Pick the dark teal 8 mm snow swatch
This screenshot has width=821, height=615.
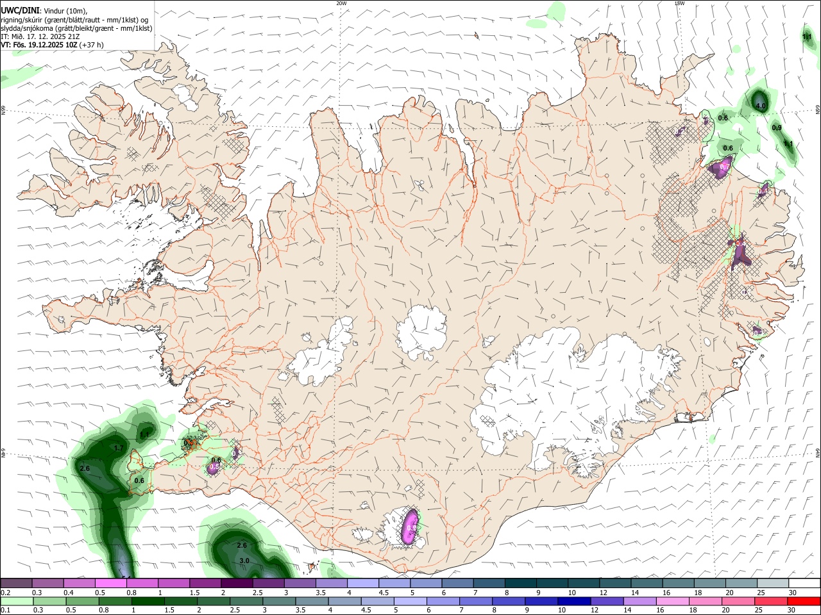coord(520,584)
